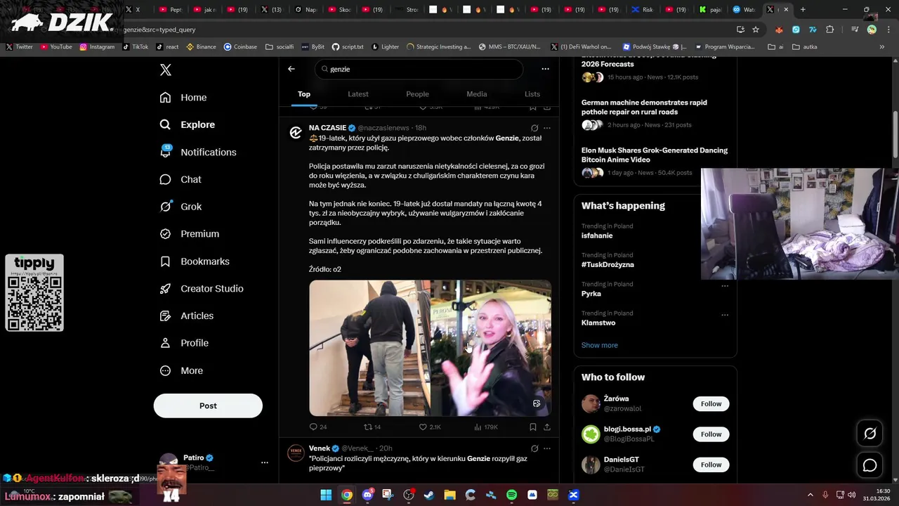Open Steam from the taskbar
This screenshot has height=506, width=899.
coord(429,495)
